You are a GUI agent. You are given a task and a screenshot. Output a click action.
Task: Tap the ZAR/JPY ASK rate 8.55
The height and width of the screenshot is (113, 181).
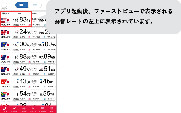(47, 94)
